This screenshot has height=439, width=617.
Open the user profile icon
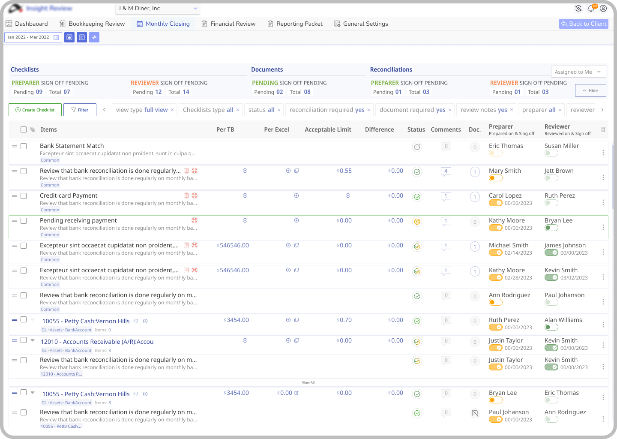click(603, 9)
